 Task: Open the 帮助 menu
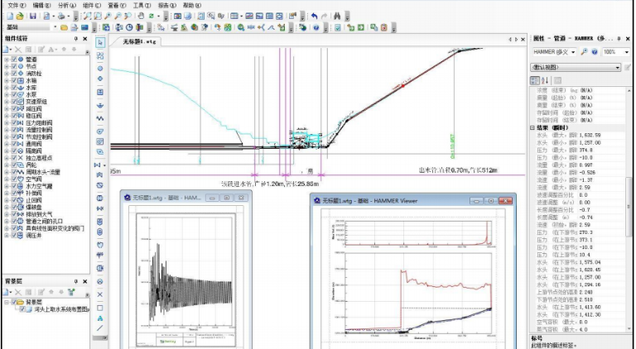point(192,5)
